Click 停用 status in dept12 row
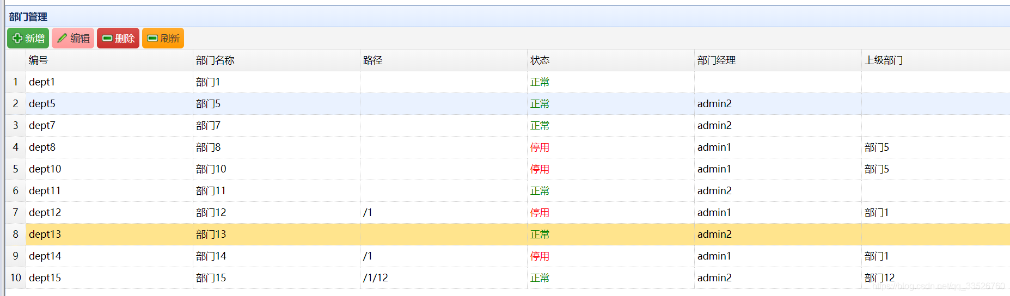This screenshot has width=1010, height=296. tap(540, 212)
